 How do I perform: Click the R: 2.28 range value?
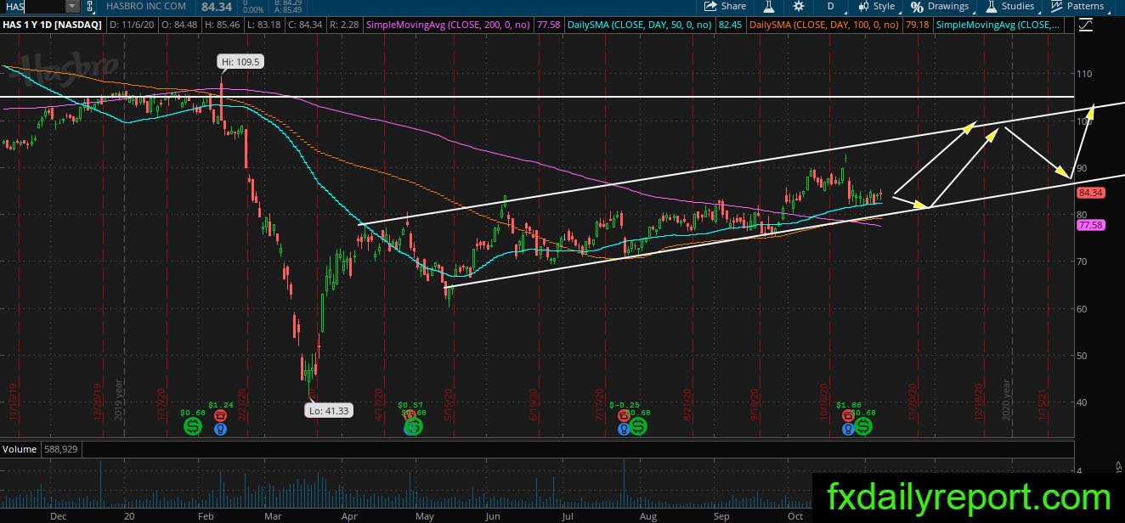pos(344,25)
